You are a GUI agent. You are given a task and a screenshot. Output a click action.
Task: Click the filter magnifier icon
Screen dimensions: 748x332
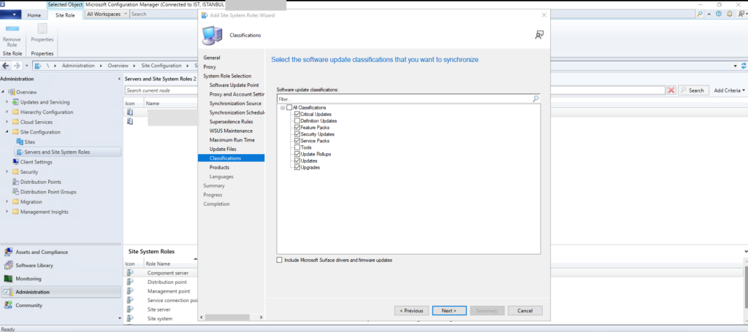tap(535, 99)
